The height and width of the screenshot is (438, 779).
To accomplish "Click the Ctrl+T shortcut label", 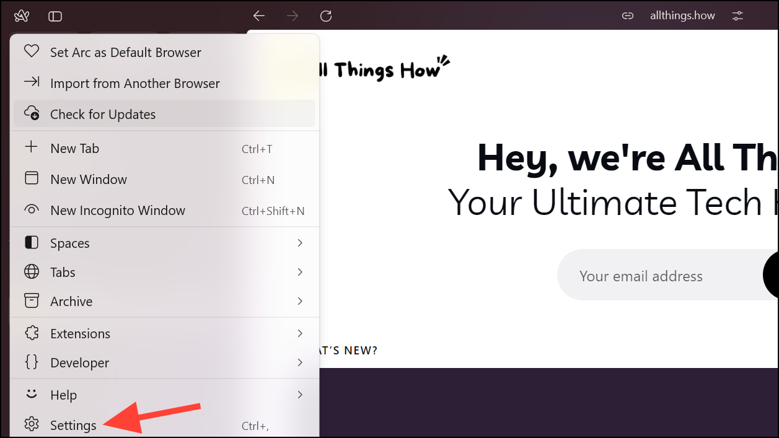I will pyautogui.click(x=257, y=149).
